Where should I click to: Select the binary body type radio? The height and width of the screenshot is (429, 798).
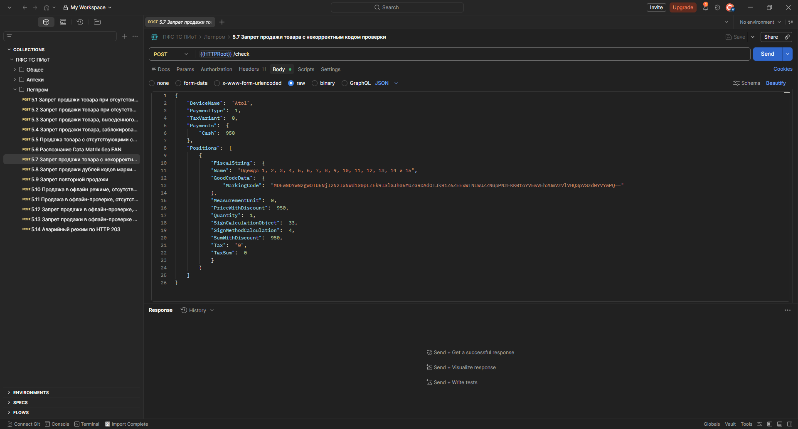(x=315, y=83)
